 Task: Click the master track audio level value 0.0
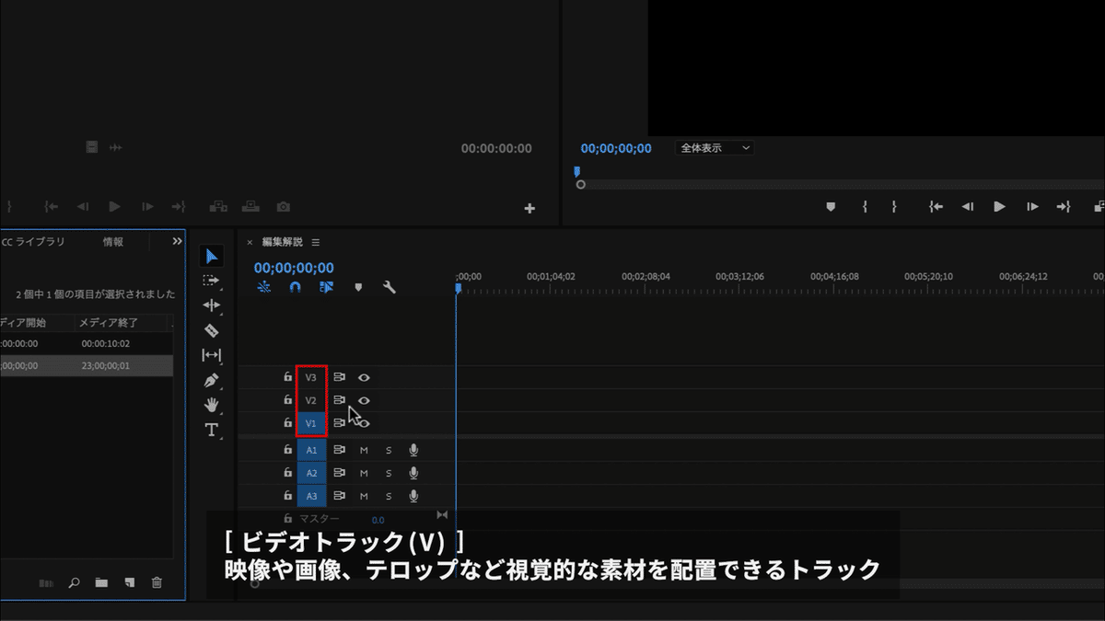pyautogui.click(x=378, y=519)
